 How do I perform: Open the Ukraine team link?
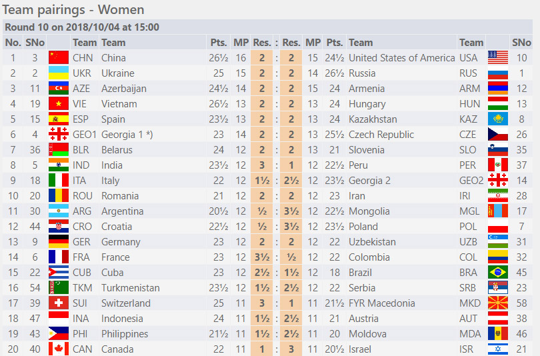click(118, 73)
